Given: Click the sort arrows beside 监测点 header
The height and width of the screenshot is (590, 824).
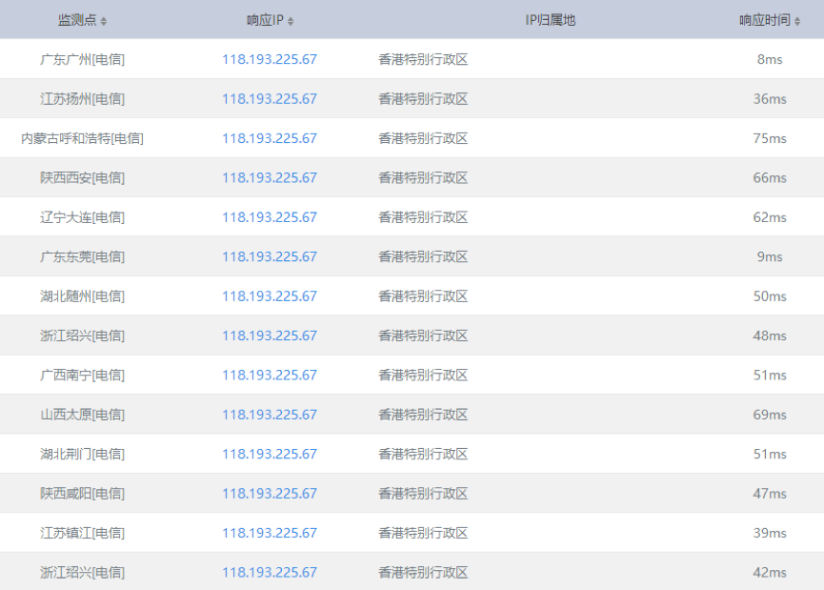Looking at the screenshot, I should click(x=104, y=21).
